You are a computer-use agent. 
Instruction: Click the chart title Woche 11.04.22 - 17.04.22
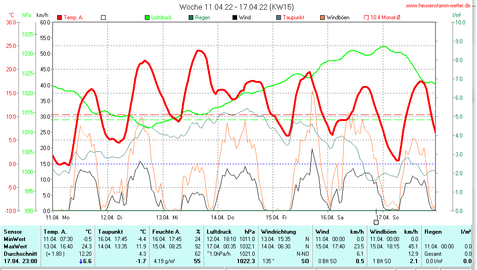coord(236,7)
